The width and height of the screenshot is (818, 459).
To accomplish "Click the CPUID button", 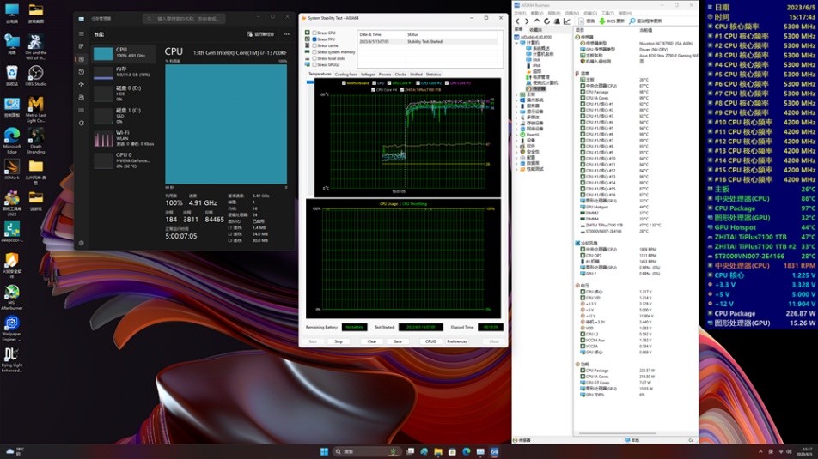I will coord(430,341).
